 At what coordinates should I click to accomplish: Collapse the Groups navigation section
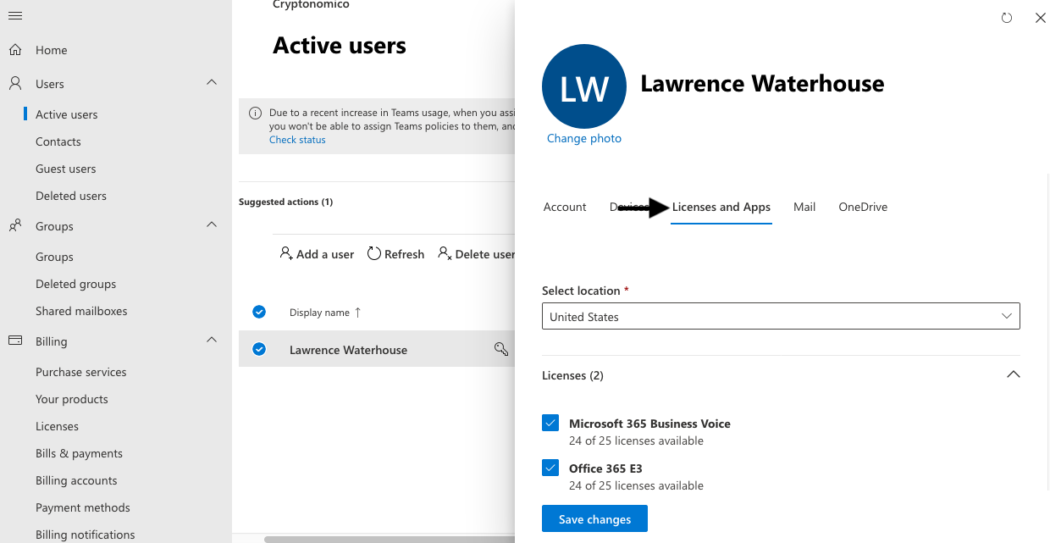coord(212,224)
